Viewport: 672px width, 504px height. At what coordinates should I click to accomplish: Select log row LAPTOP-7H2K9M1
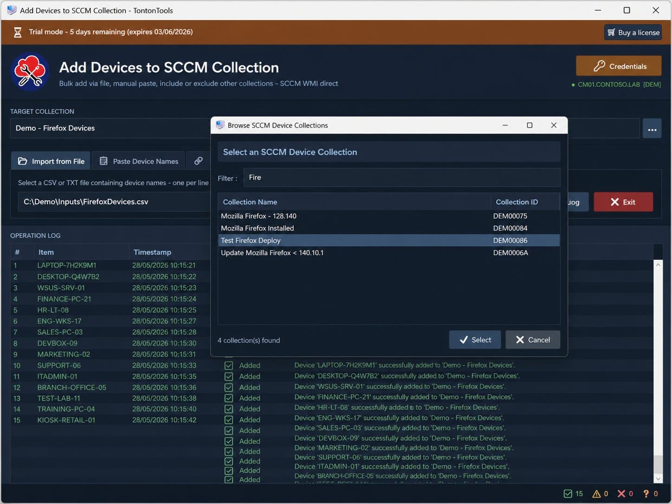tap(110, 265)
